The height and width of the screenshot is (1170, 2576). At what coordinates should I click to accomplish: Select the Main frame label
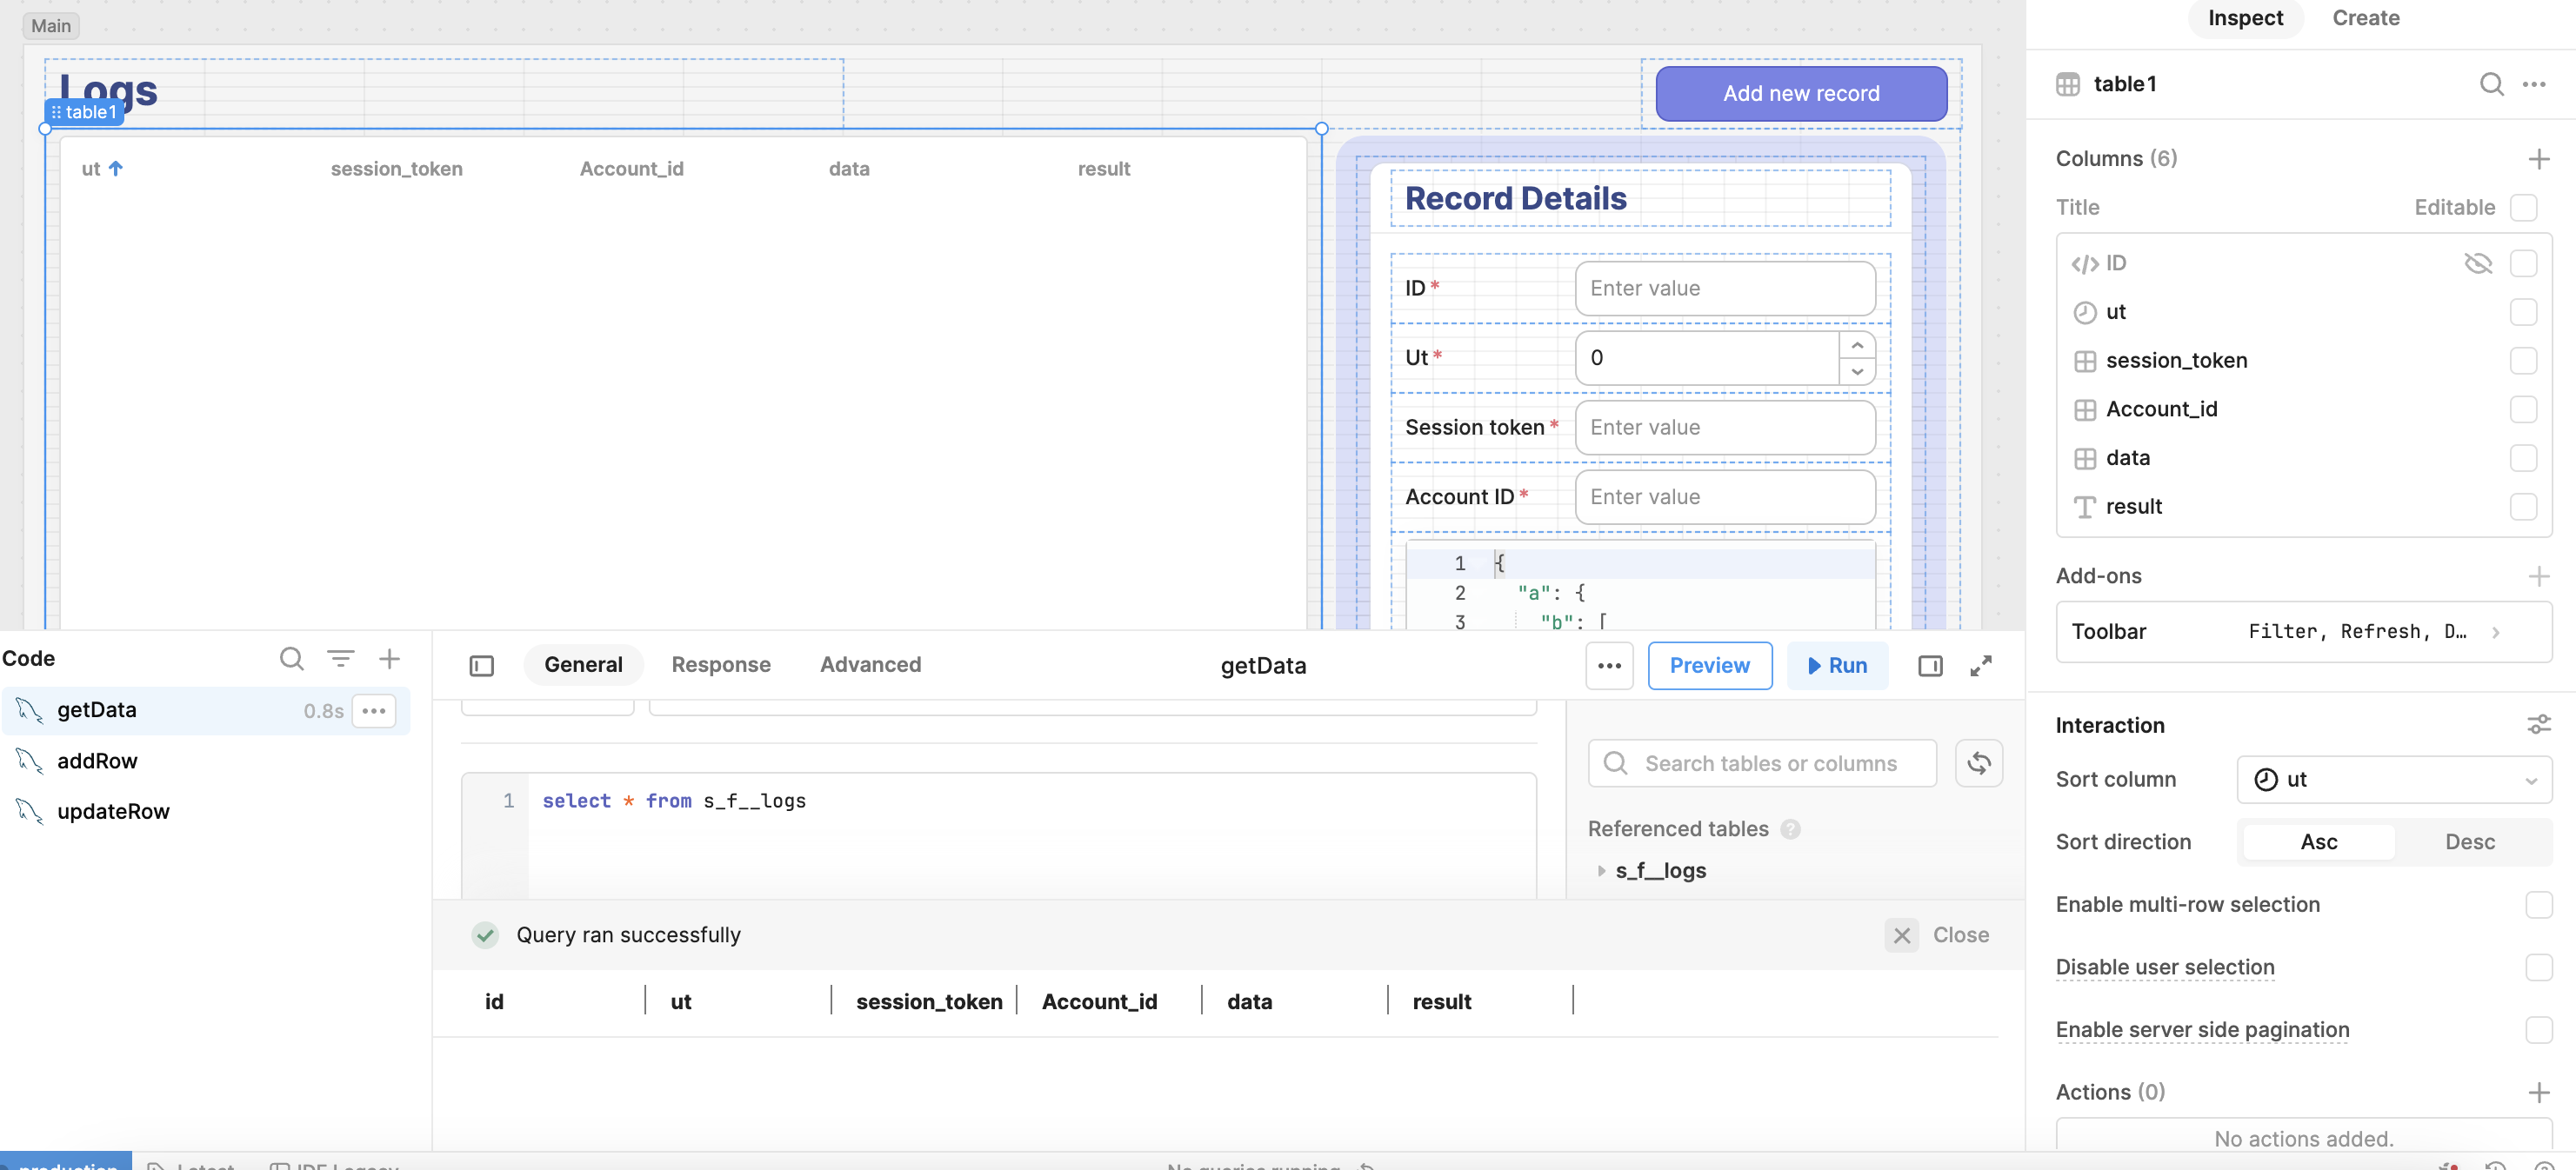[x=51, y=26]
